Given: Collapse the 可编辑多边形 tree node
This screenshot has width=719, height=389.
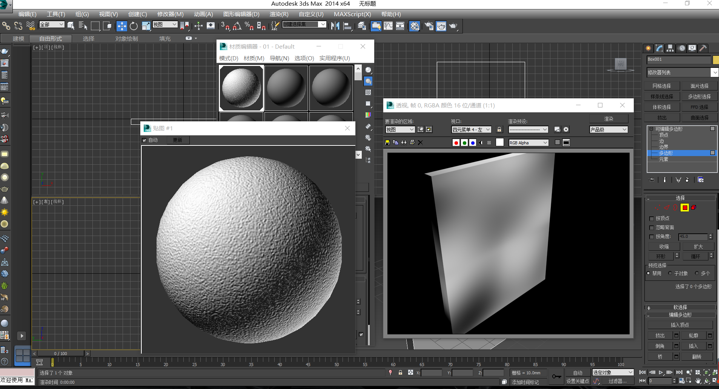Looking at the screenshot, I should 651,129.
